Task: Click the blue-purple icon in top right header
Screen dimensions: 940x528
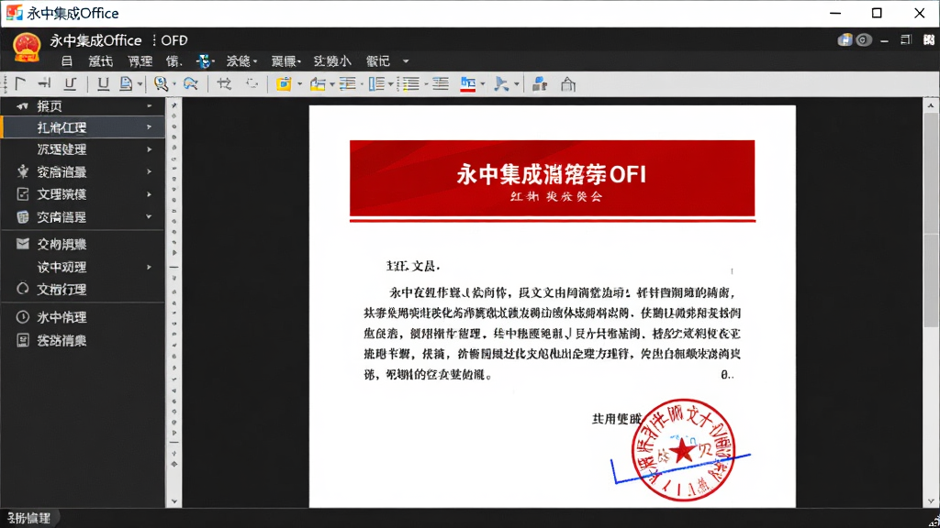Action: click(x=845, y=40)
